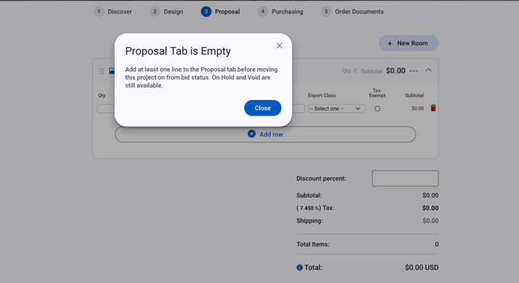The image size is (519, 283).
Task: Click the Export Class column header
Action: (321, 95)
